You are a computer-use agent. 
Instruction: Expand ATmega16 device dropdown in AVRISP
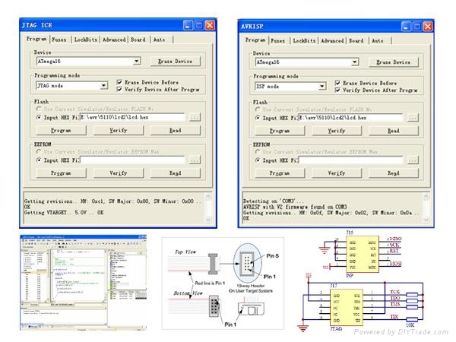pos(354,62)
